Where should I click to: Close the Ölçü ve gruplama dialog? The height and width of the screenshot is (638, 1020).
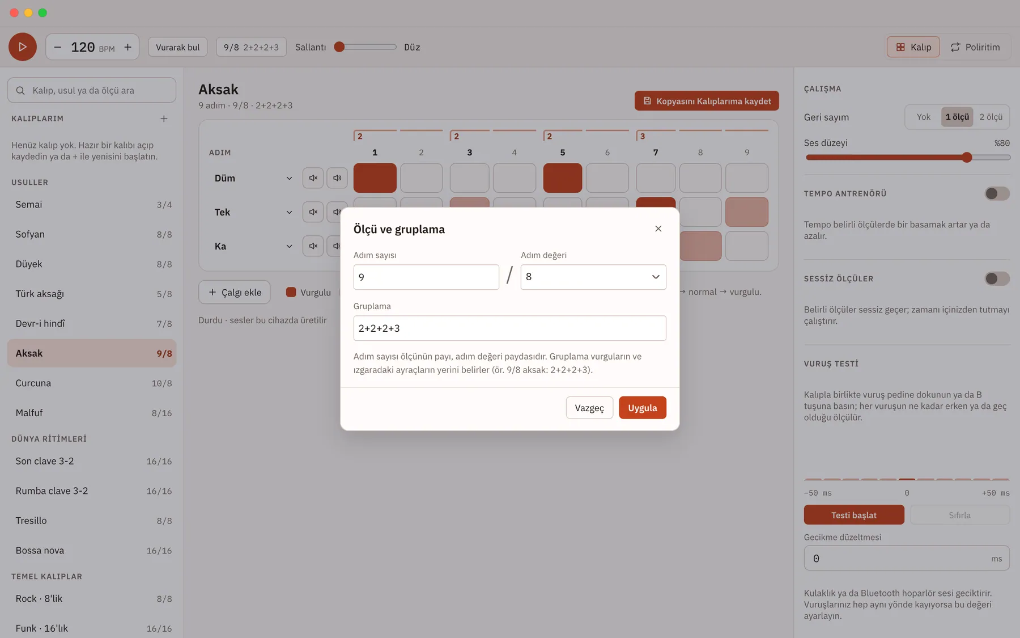point(658,229)
